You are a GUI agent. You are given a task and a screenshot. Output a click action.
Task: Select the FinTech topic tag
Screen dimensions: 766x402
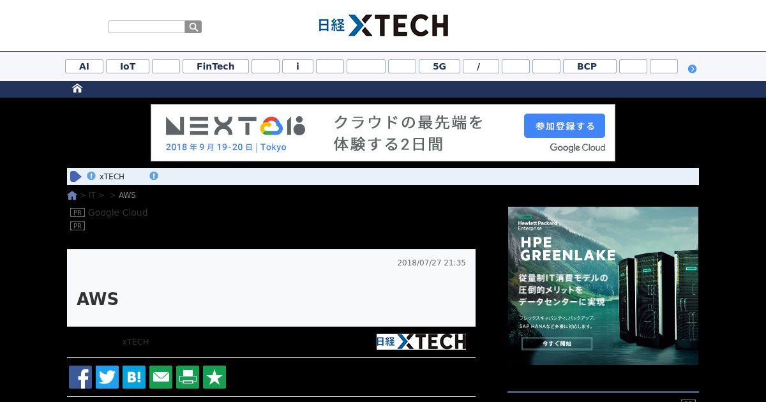pos(216,66)
